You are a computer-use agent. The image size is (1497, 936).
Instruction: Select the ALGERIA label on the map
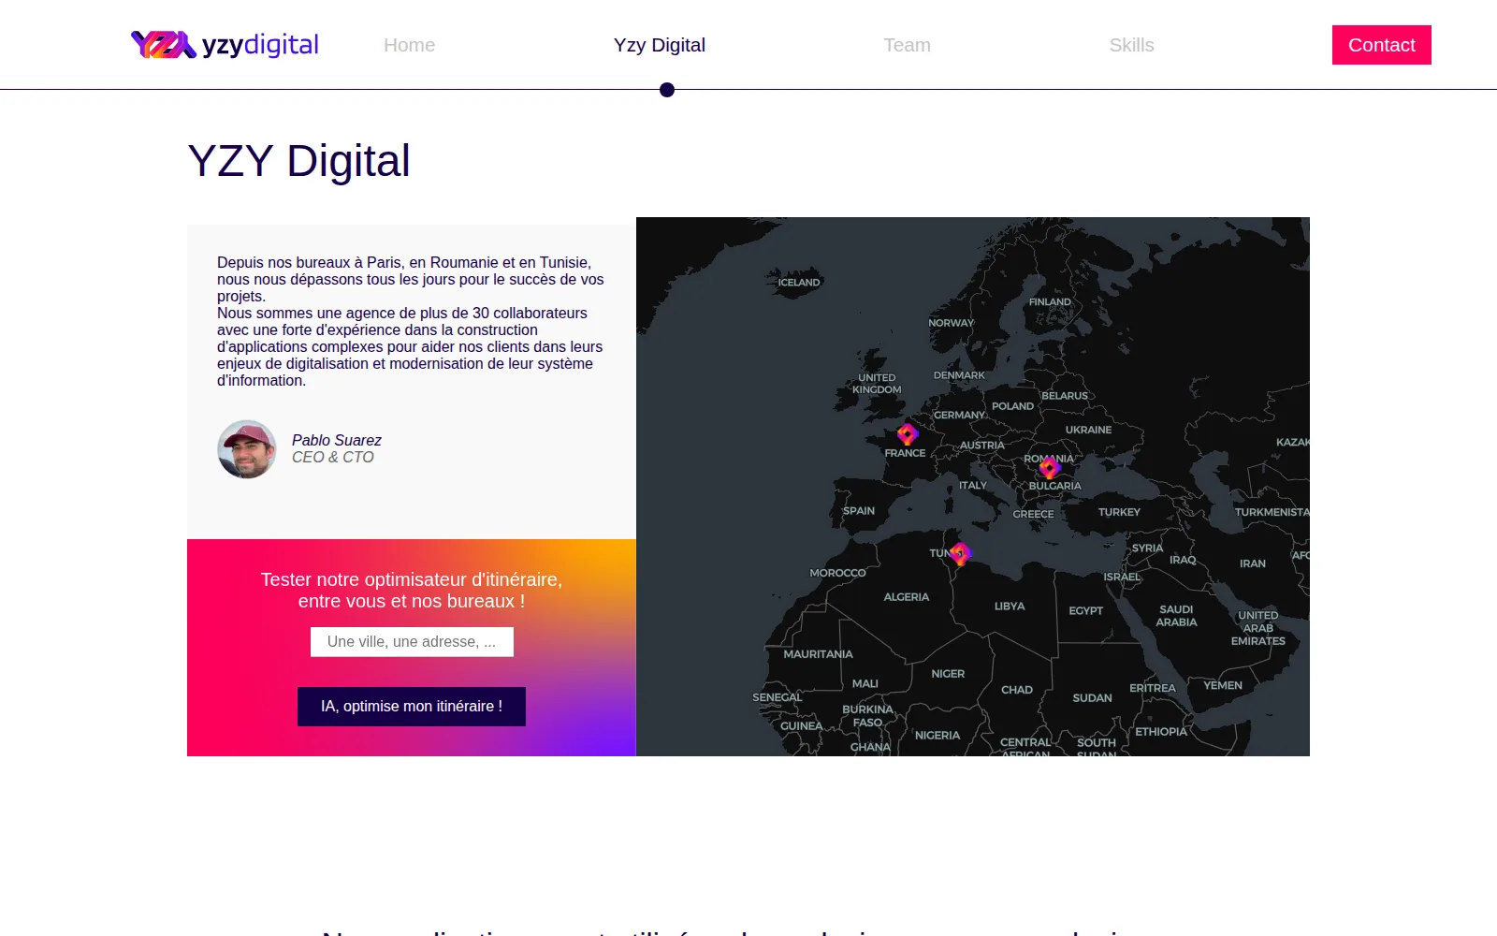click(x=907, y=597)
